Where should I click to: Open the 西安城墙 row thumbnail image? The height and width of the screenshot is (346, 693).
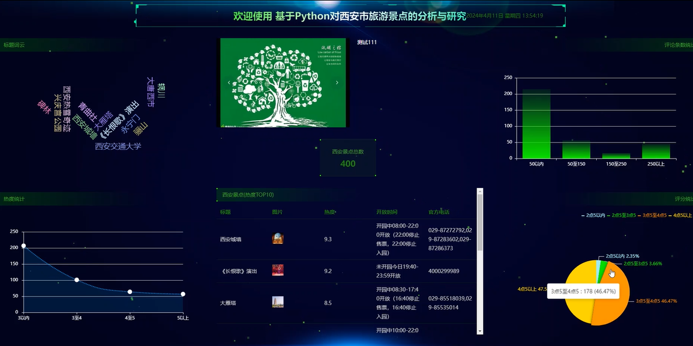click(278, 239)
